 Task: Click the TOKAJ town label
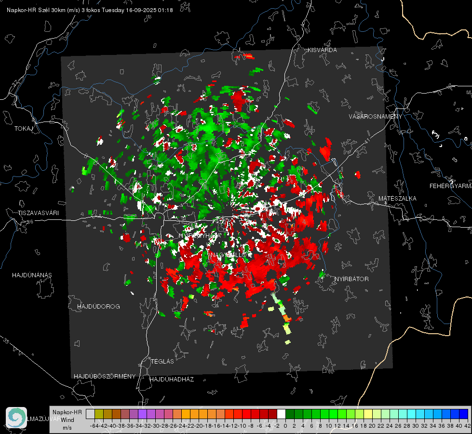pos(24,129)
